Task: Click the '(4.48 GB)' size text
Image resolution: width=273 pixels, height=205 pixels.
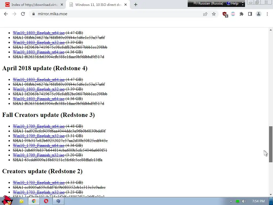Action: point(74,126)
